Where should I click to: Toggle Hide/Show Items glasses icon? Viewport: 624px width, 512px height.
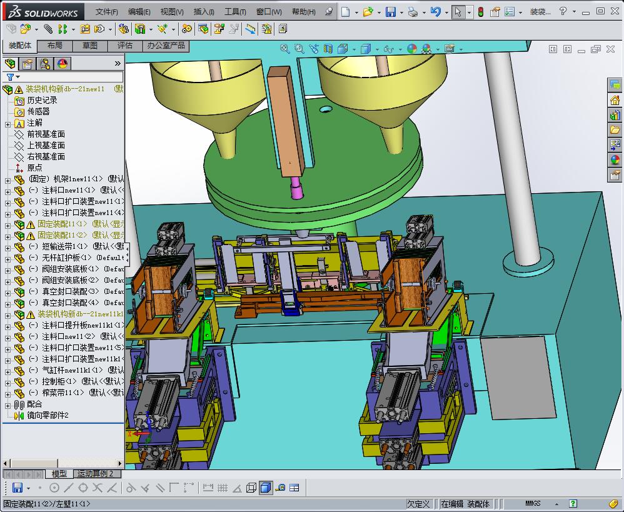click(388, 49)
